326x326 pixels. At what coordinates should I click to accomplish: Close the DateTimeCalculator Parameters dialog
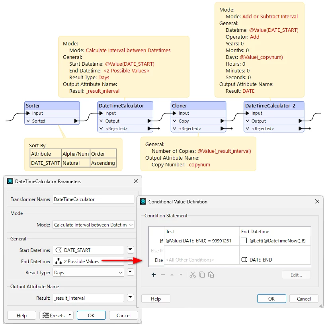coord(136,181)
